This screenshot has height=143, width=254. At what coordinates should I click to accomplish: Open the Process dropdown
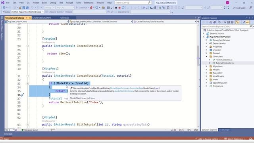pos(27,12)
